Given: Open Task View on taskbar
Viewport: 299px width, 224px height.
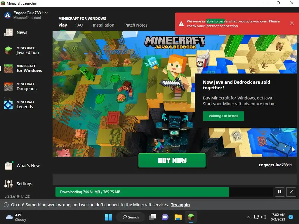Looking at the screenshot, I should (152, 217).
